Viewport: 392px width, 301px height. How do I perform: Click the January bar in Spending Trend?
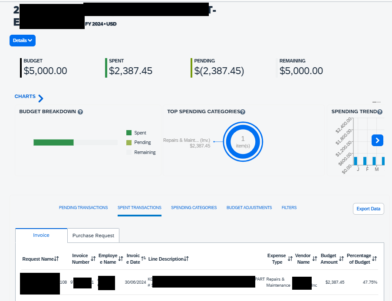click(356, 161)
